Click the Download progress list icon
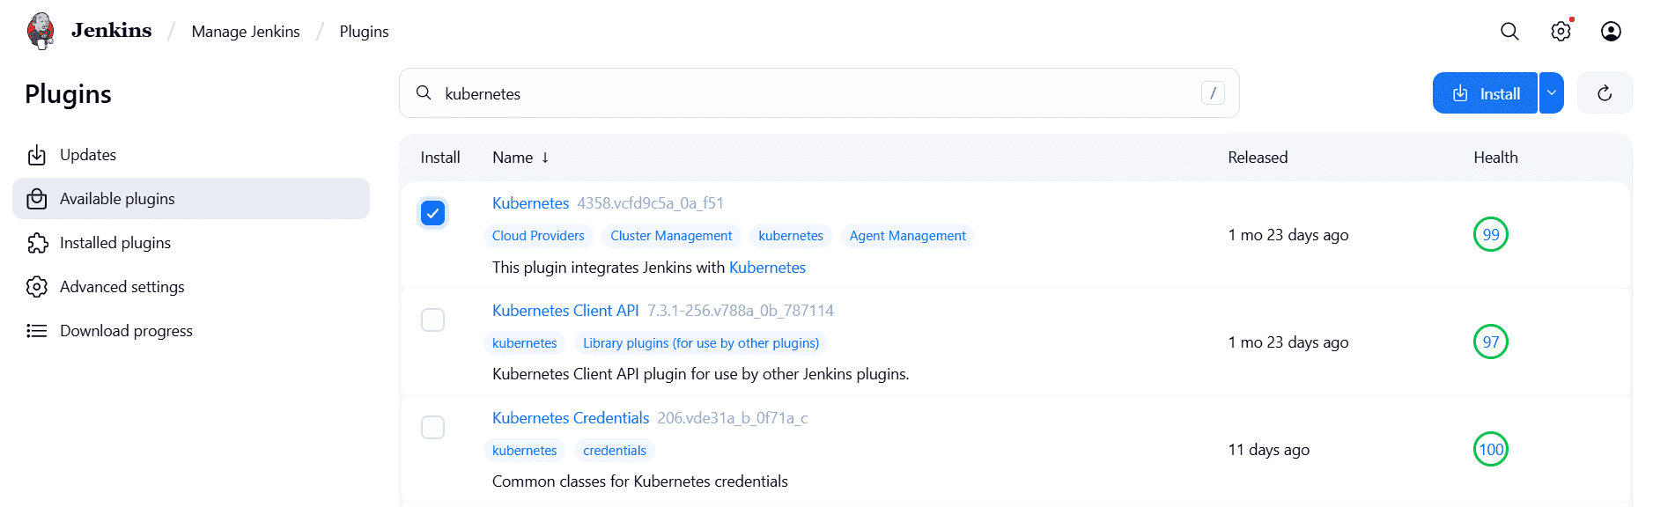The width and height of the screenshot is (1653, 507). pos(37,331)
